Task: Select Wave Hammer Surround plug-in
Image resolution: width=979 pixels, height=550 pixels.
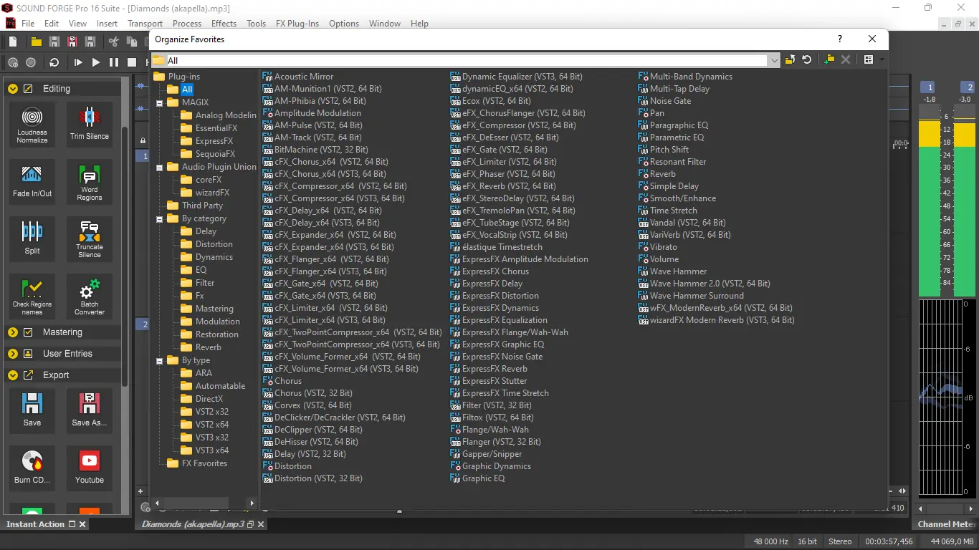Action: pyautogui.click(x=692, y=296)
